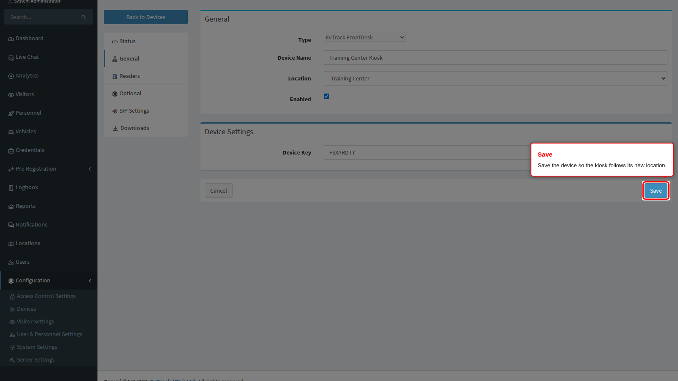This screenshot has height=381, width=678.
Task: Click the search magnifier icon
Action: (83, 17)
